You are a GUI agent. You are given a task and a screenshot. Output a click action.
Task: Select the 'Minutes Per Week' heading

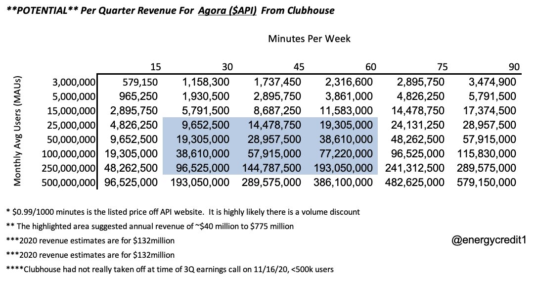click(x=309, y=39)
